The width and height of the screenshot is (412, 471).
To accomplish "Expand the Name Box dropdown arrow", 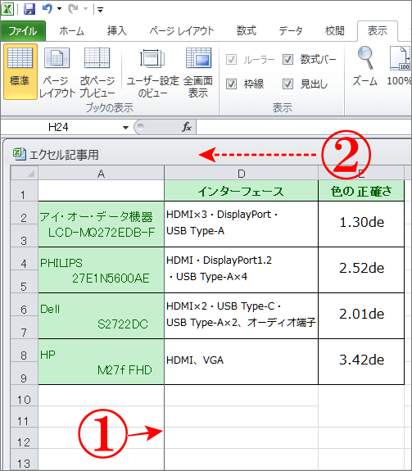I will (x=125, y=128).
